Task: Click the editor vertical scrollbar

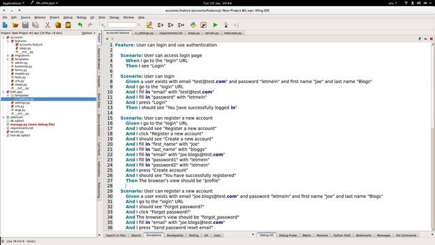Action: pos(432,136)
